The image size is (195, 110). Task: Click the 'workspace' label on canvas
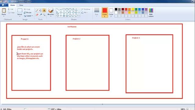pyautogui.click(x=72, y=27)
